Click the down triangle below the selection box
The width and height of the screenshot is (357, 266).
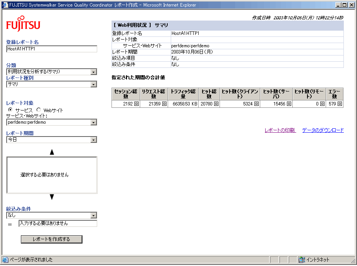pos(52,197)
